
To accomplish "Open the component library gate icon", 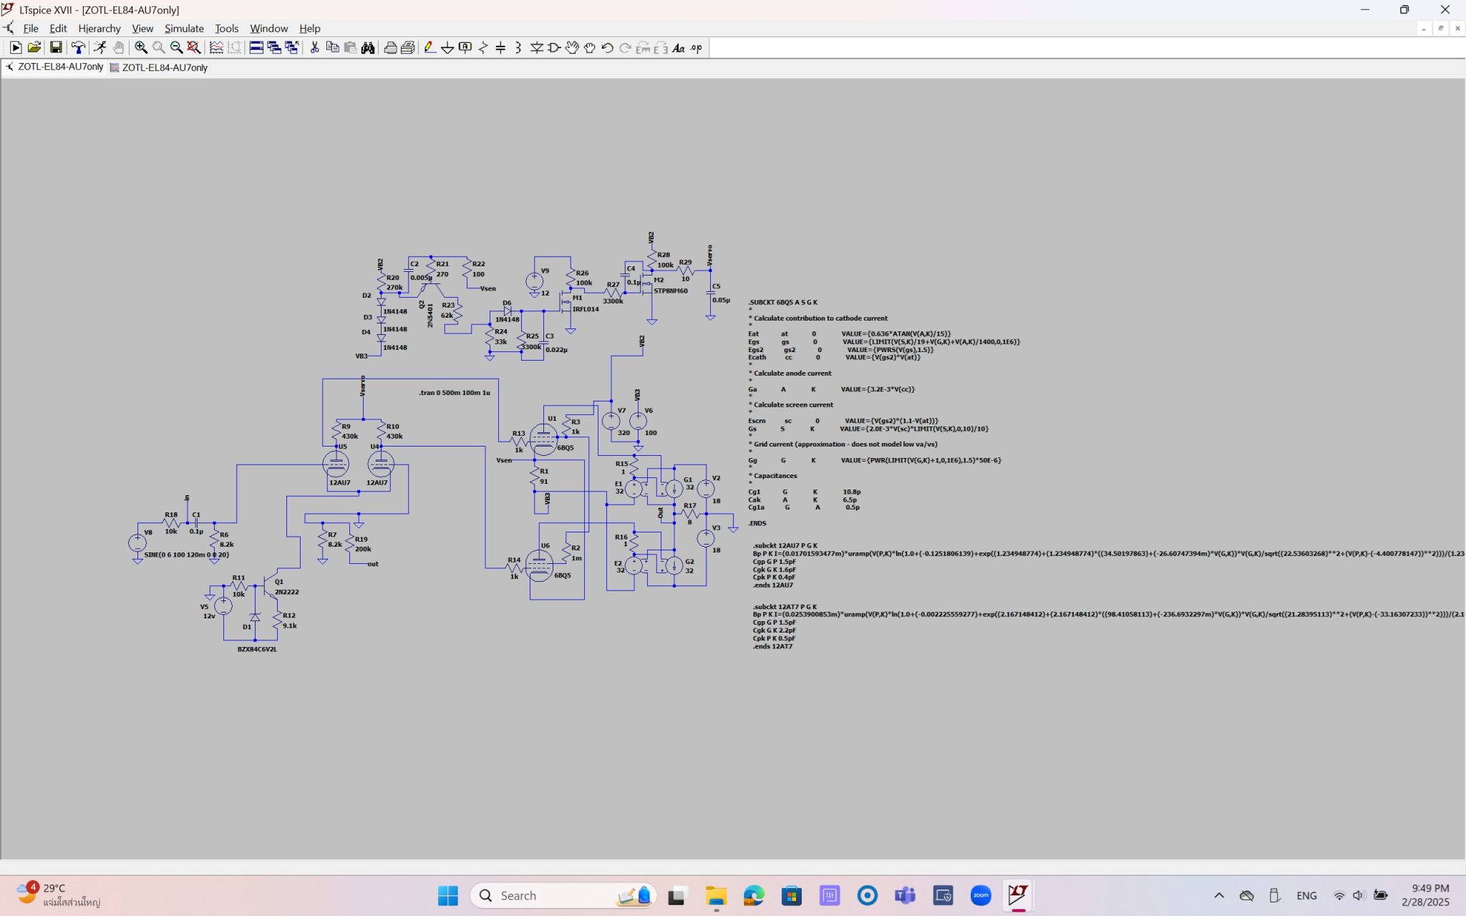I will (555, 48).
